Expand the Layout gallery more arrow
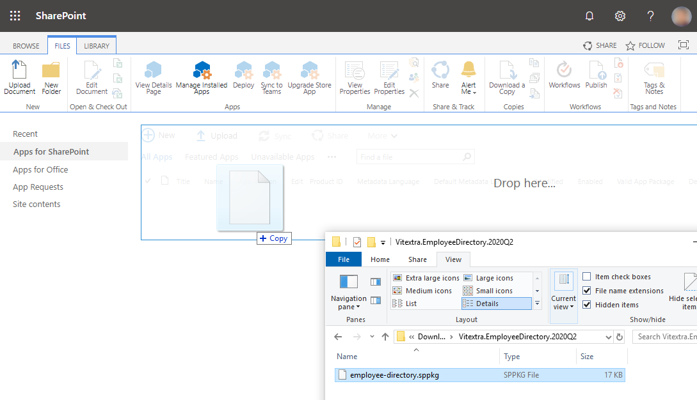 [x=538, y=304]
